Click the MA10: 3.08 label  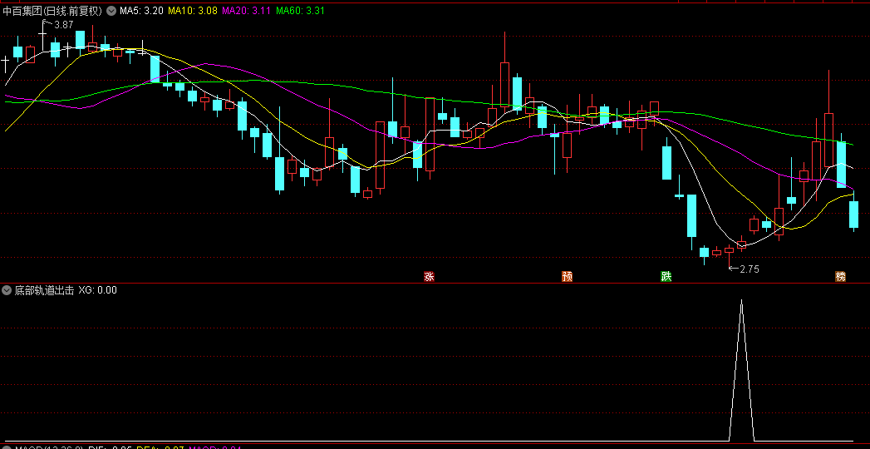point(193,11)
